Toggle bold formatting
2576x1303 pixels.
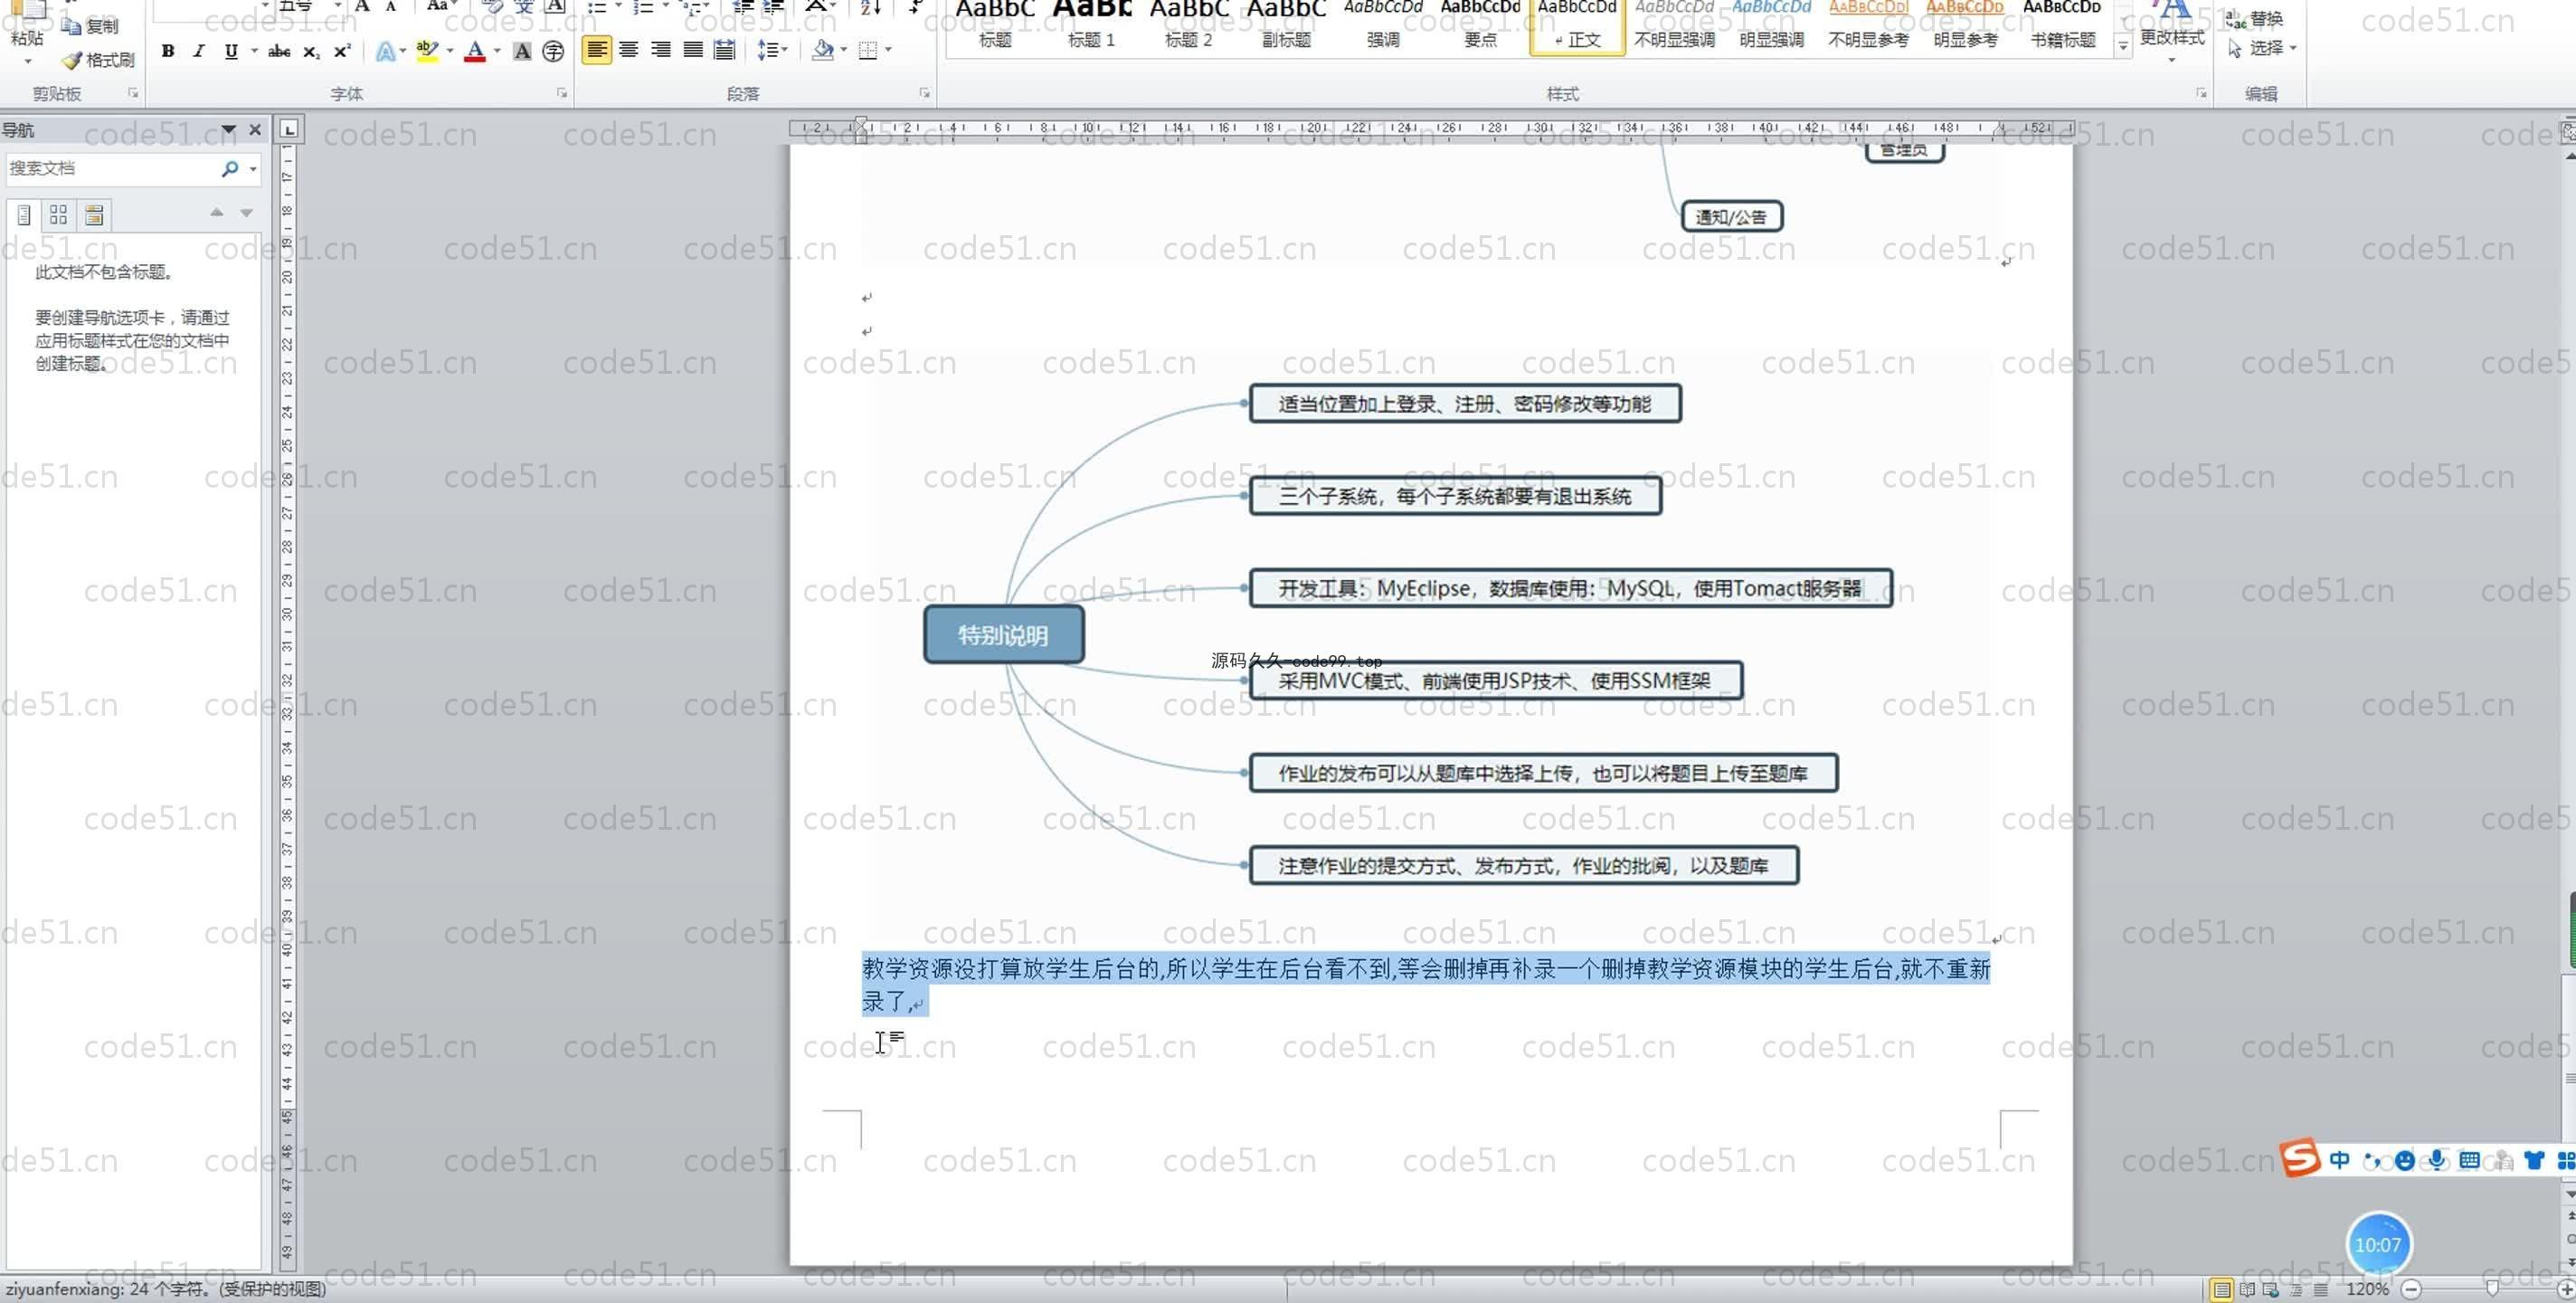pyautogui.click(x=168, y=50)
